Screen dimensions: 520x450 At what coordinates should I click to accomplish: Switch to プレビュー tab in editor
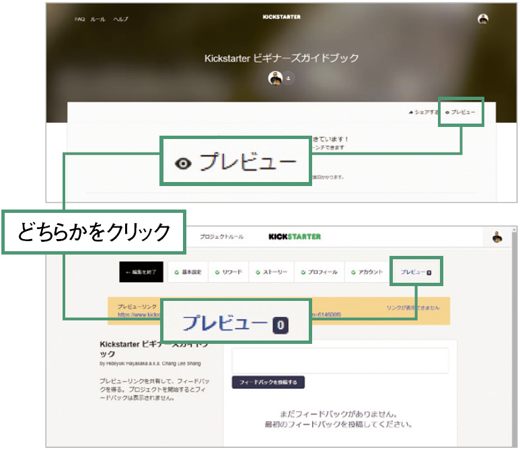pyautogui.click(x=416, y=272)
